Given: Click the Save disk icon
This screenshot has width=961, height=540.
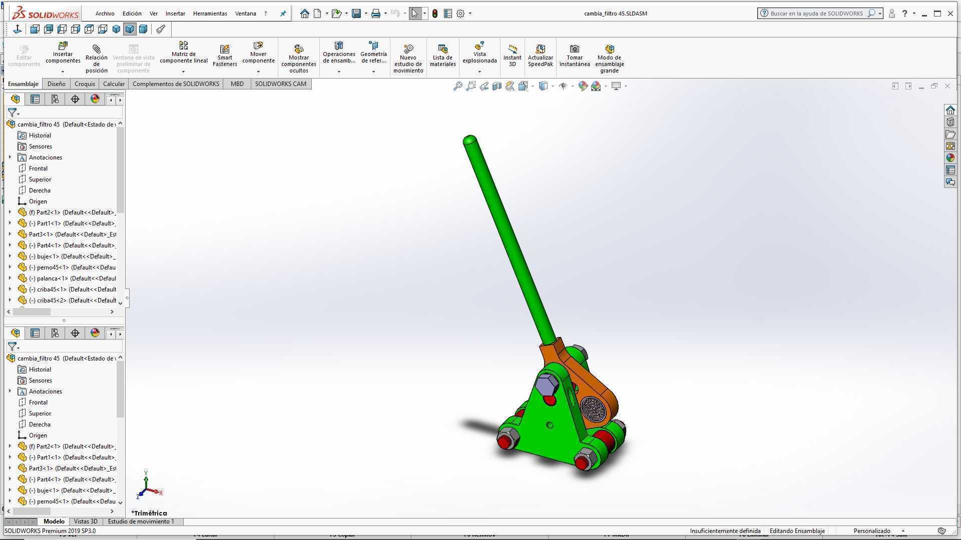Looking at the screenshot, I should [356, 13].
